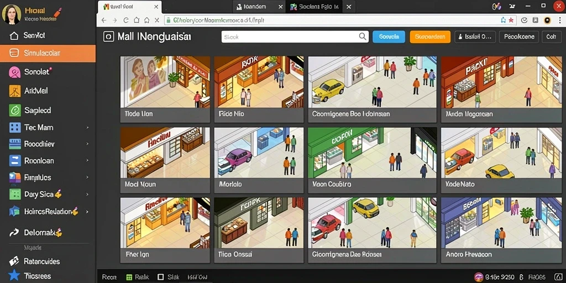Toggle the Slak checkbox in bottom bar
Image resolution: width=566 pixels, height=283 pixels.
tap(161, 277)
